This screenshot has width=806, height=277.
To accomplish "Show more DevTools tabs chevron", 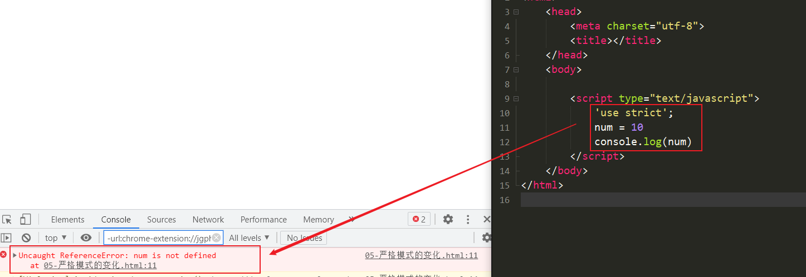I will (x=351, y=219).
